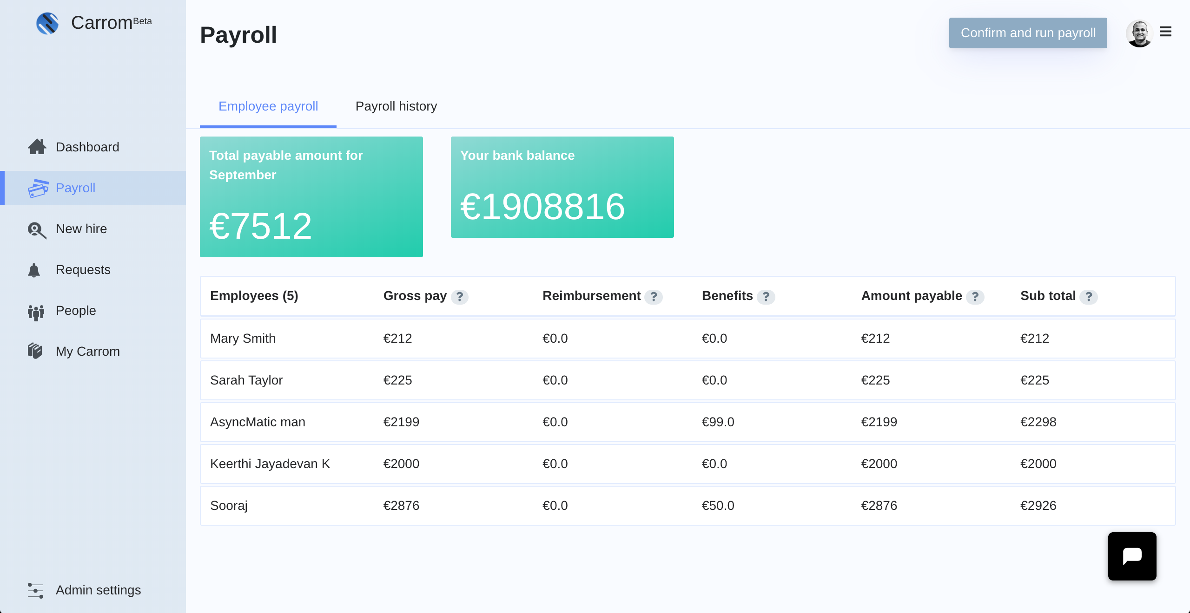Click the People group icon
Image resolution: width=1190 pixels, height=613 pixels.
[x=36, y=312]
